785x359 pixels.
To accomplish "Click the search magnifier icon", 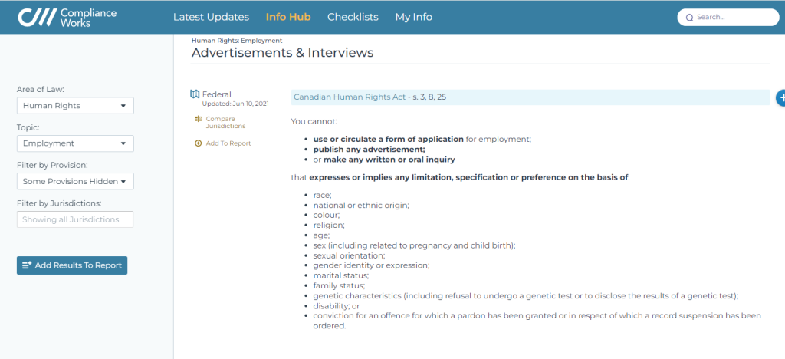I will [x=689, y=18].
